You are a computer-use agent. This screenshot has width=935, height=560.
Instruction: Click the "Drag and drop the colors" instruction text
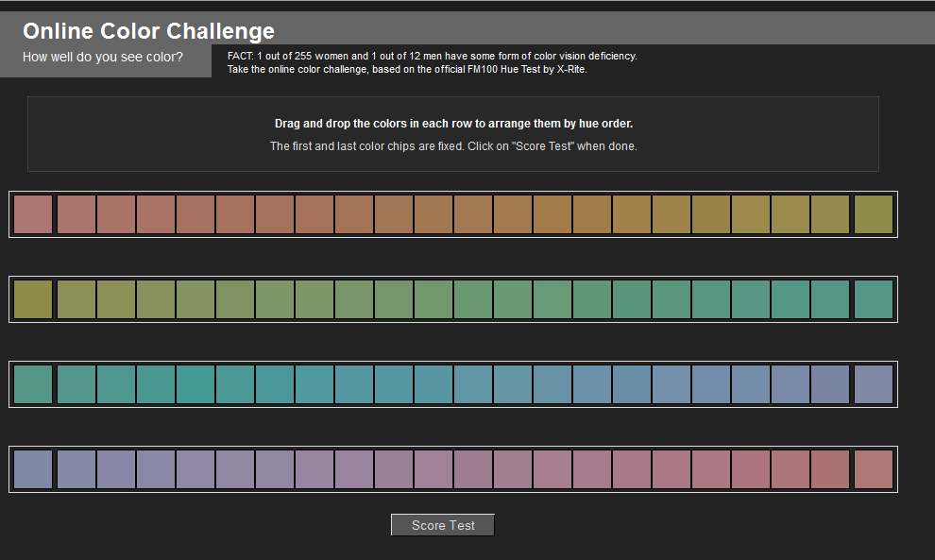(x=453, y=124)
